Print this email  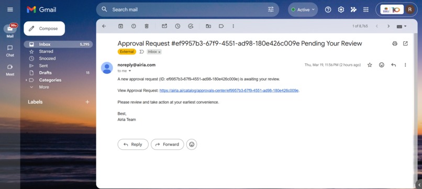[395, 43]
